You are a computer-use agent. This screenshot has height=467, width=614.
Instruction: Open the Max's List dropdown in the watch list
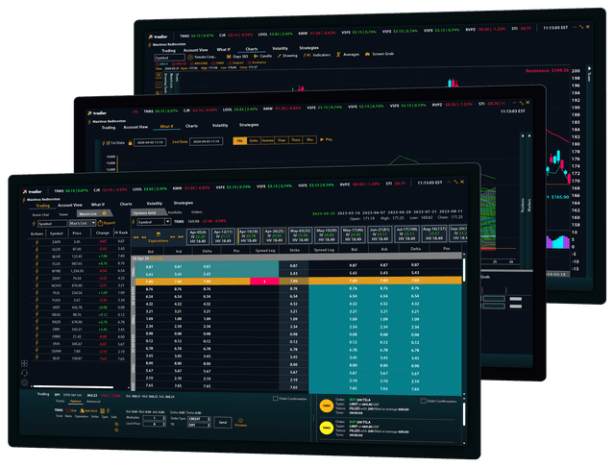tap(83, 223)
